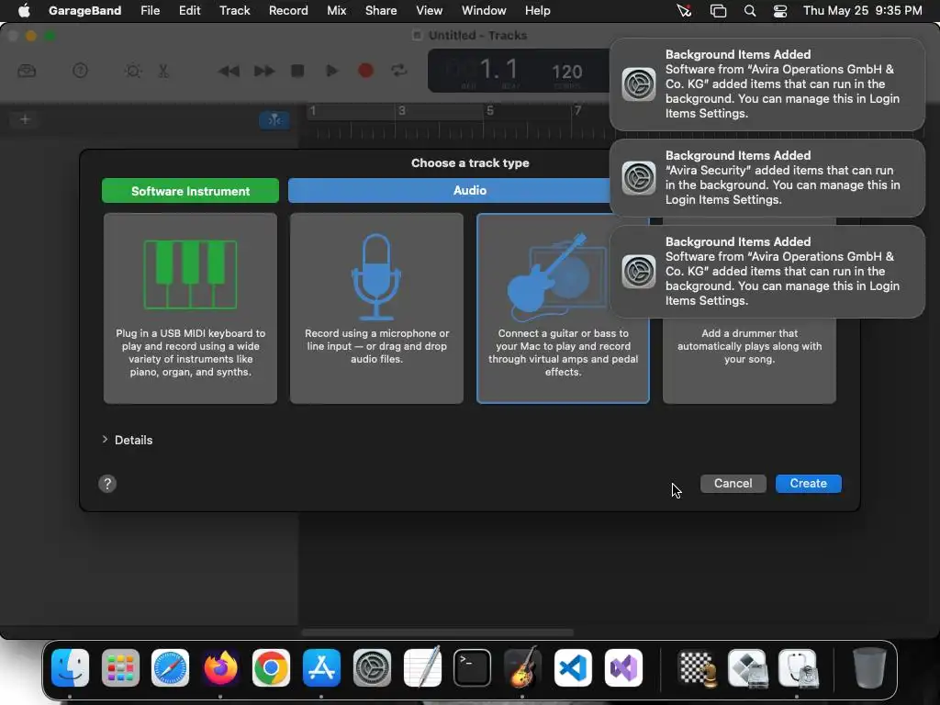Open the Window menu
The height and width of the screenshot is (705, 940).
[x=484, y=10]
